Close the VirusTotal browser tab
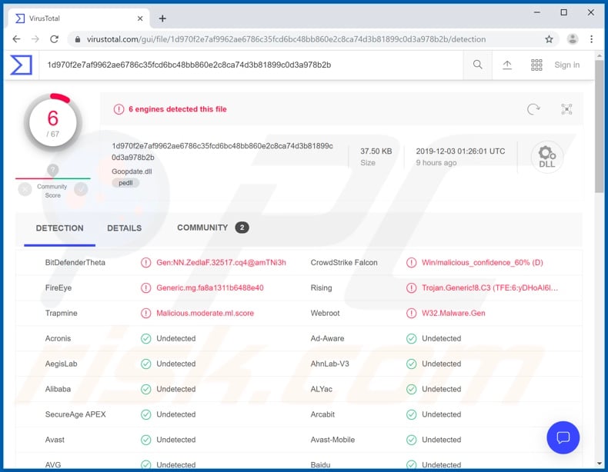The width and height of the screenshot is (608, 472). [140, 18]
